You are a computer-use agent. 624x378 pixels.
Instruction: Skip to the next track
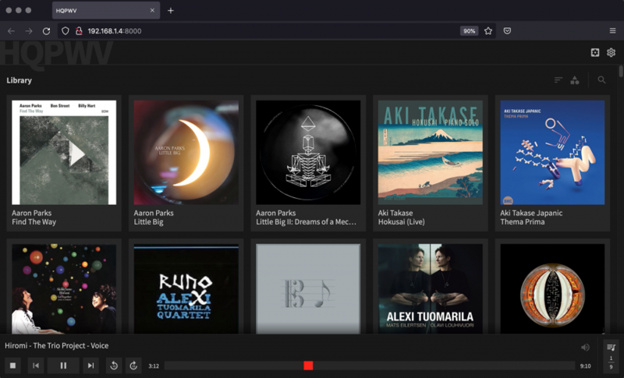(x=90, y=366)
